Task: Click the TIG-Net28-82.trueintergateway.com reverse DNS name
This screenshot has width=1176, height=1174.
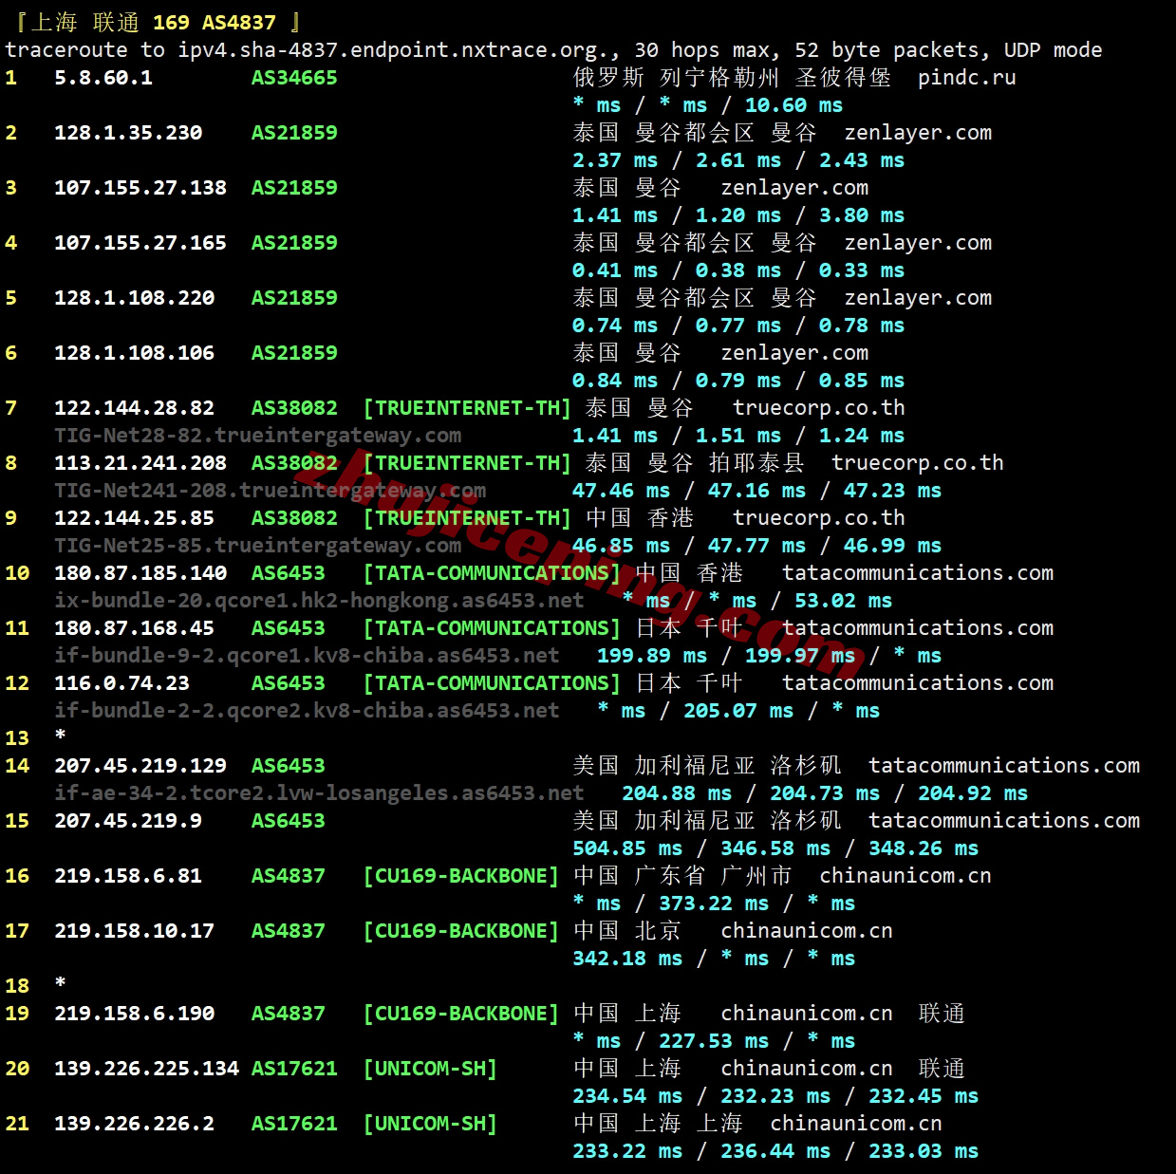Action: (x=257, y=436)
